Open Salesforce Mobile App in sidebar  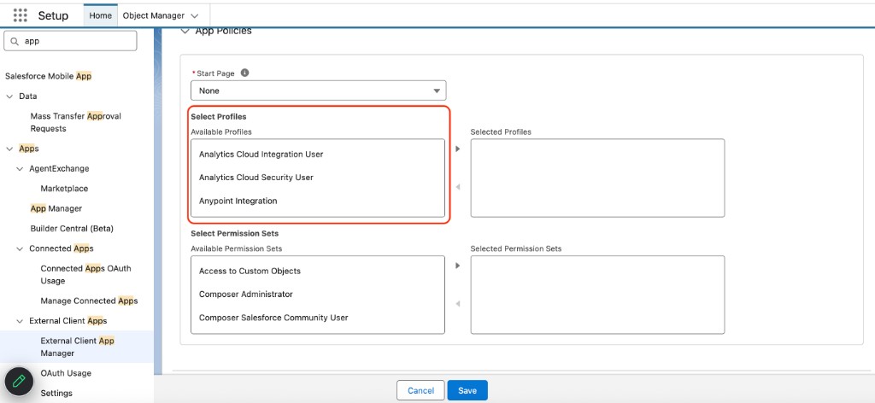pyautogui.click(x=48, y=76)
